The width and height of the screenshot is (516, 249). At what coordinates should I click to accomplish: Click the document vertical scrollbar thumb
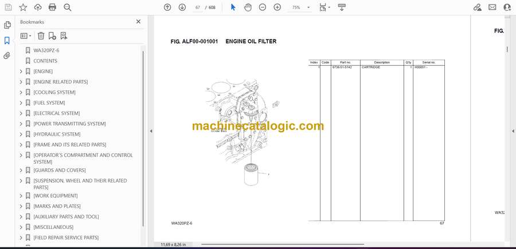(x=507, y=49)
